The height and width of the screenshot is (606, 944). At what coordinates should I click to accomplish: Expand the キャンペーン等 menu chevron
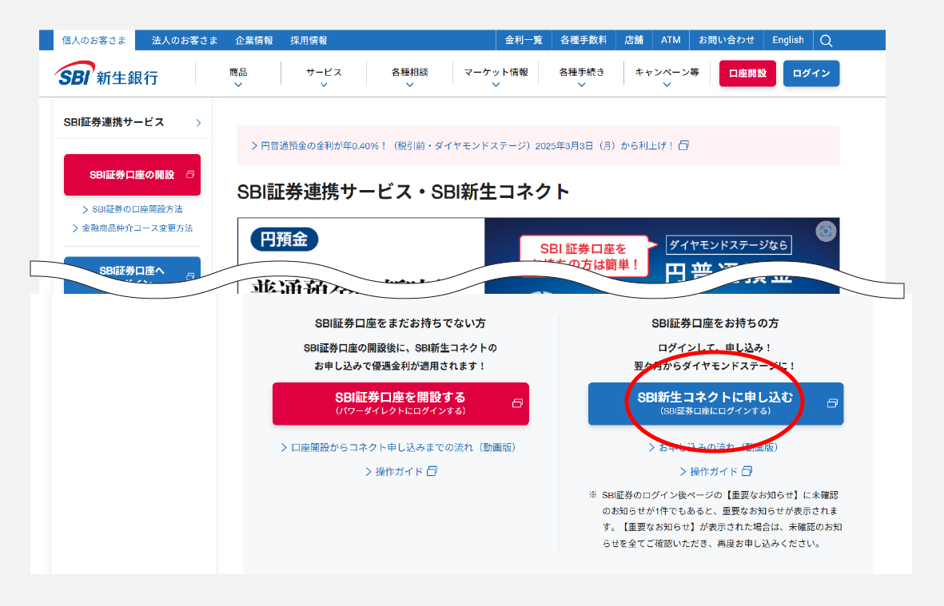pos(667,85)
